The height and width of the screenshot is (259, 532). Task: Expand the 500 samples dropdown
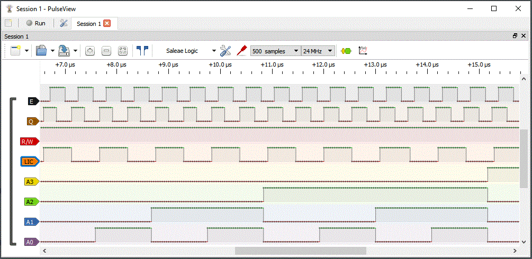pos(275,51)
